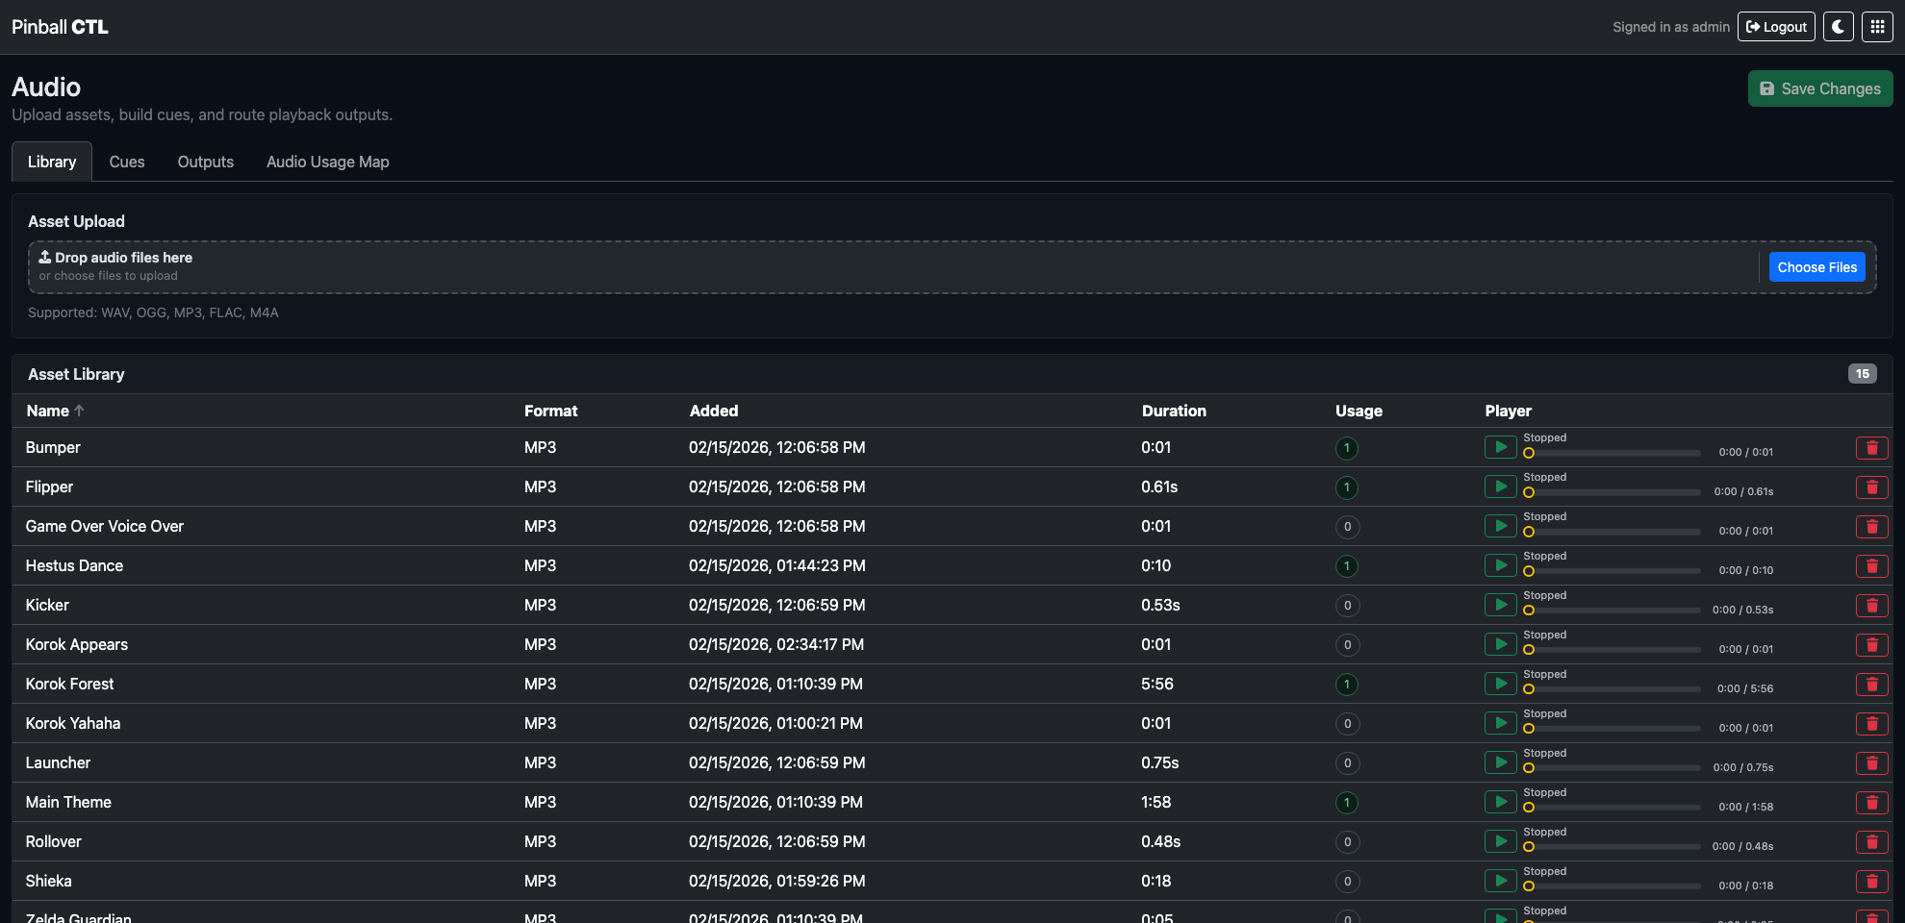
Task: Delete the Main Theme asset
Action: [1871, 803]
